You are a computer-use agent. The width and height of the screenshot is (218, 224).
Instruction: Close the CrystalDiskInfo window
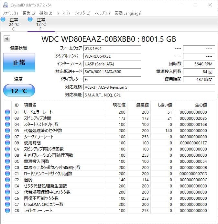coord(210,5)
